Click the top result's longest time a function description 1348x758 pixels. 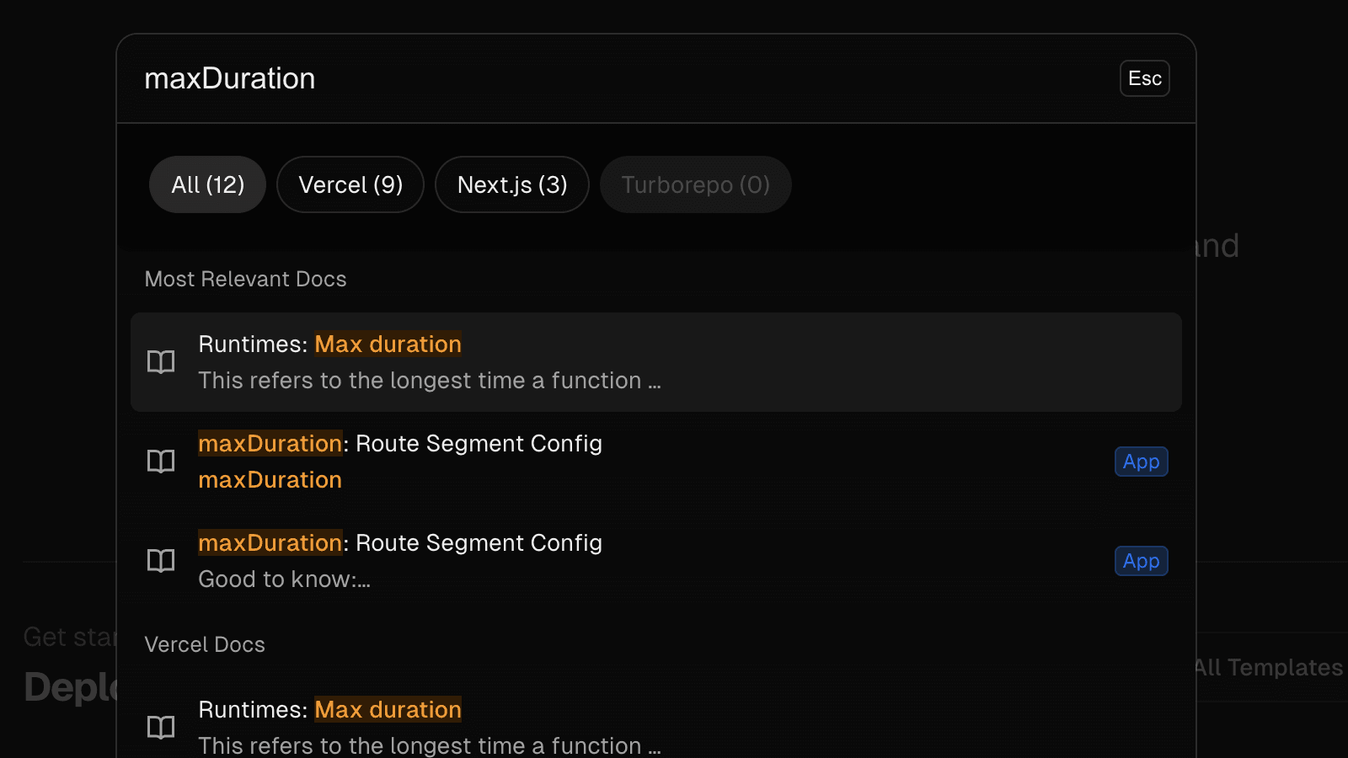(x=429, y=381)
